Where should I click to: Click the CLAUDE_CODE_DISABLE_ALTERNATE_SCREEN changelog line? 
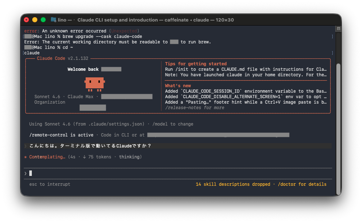246,97
